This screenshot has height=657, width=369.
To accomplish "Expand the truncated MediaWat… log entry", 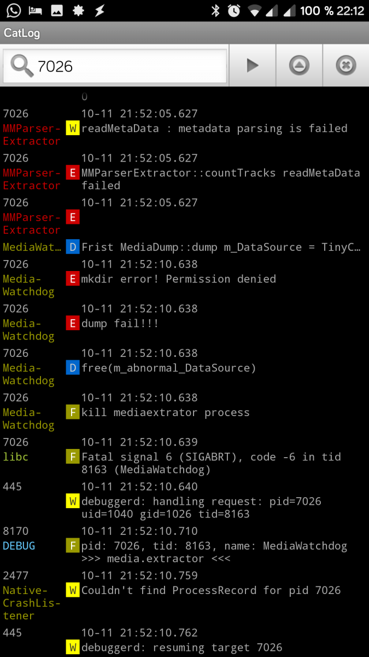I will [184, 247].
